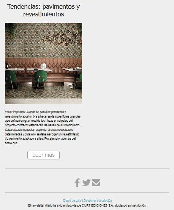Open the restaurant interior article image
Image resolution: width=174 pixels, height=210 pixels.
point(43,64)
